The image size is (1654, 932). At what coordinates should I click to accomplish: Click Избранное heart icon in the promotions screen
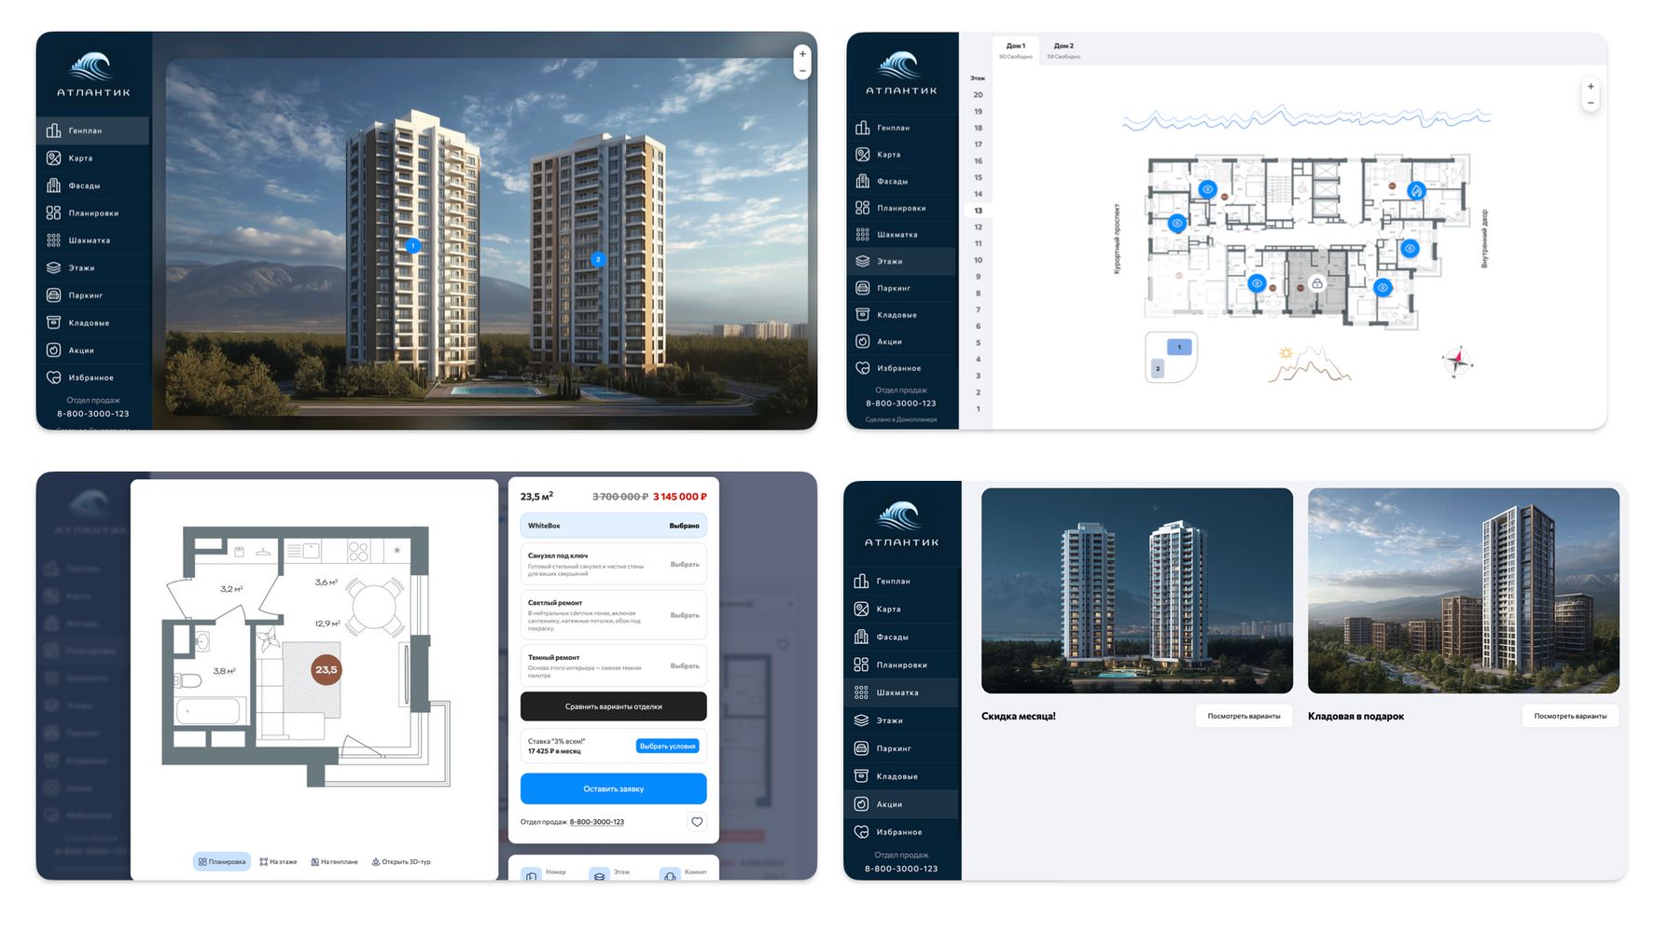pyautogui.click(x=861, y=832)
